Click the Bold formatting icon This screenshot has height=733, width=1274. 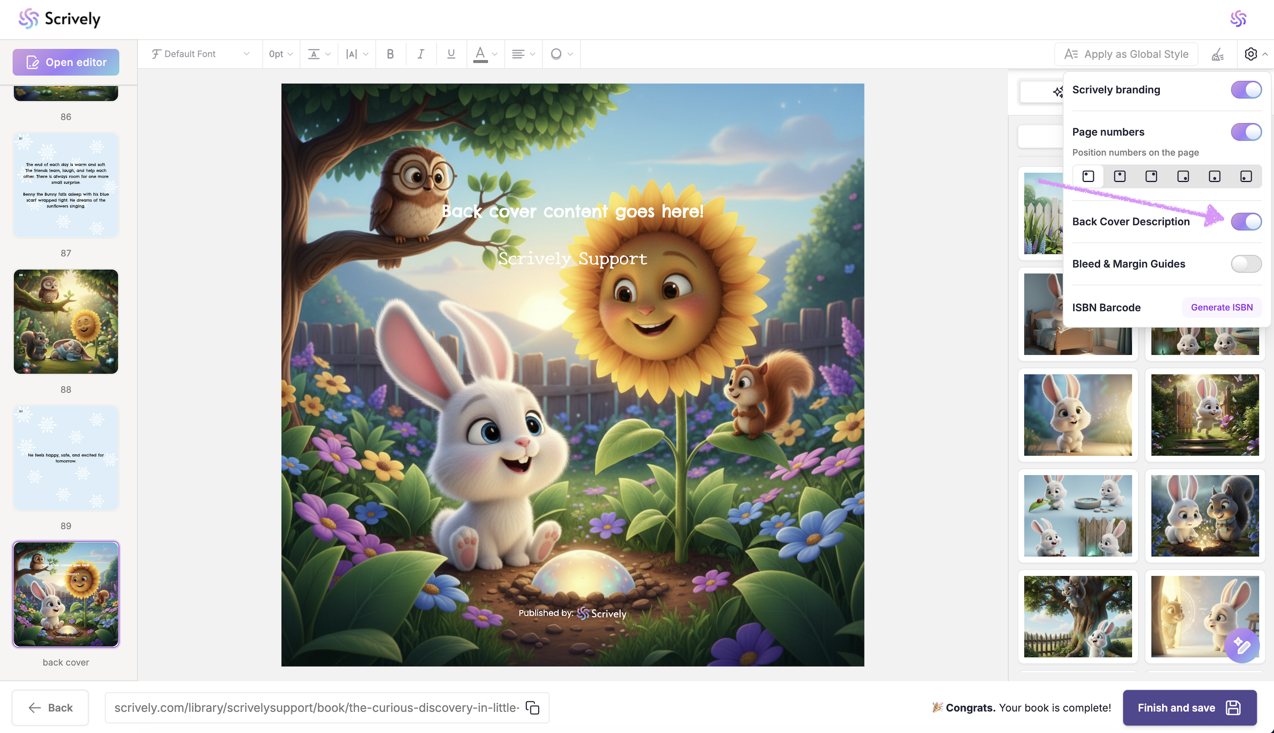tap(390, 54)
